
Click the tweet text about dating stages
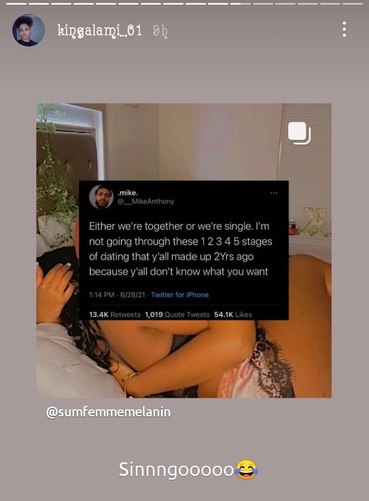tap(180, 249)
